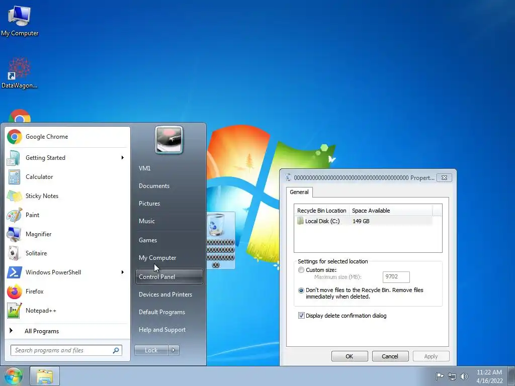Launch Solitaire from Start menu
The image size is (515, 386).
pos(67,253)
